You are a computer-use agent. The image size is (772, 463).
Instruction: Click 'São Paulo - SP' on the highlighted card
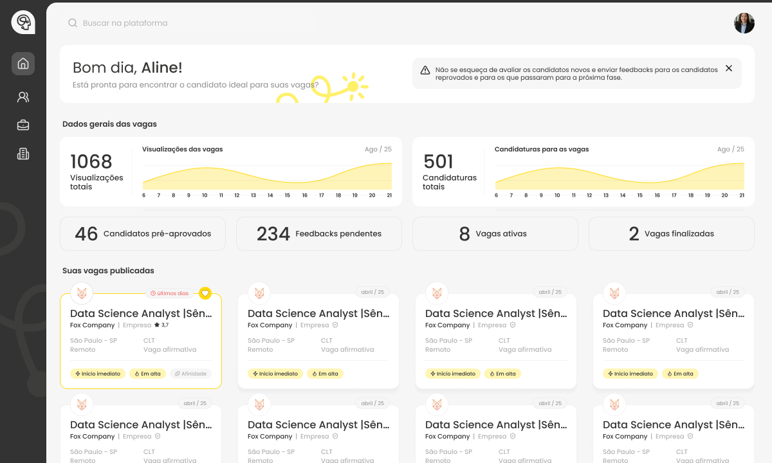click(94, 341)
